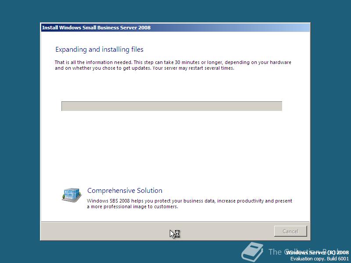
Task: Click the 'Comprehensive Solution' heading
Action: tap(125, 191)
